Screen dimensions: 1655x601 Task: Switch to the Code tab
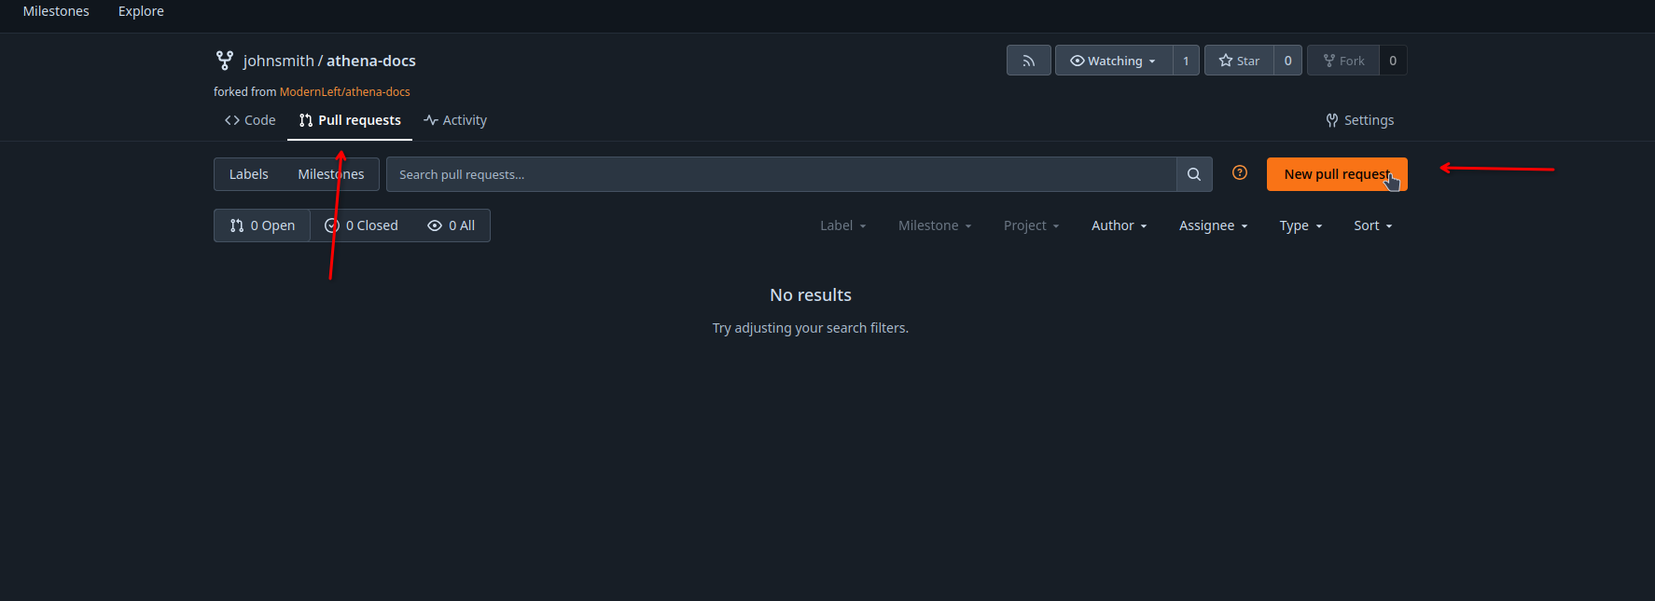click(x=250, y=120)
